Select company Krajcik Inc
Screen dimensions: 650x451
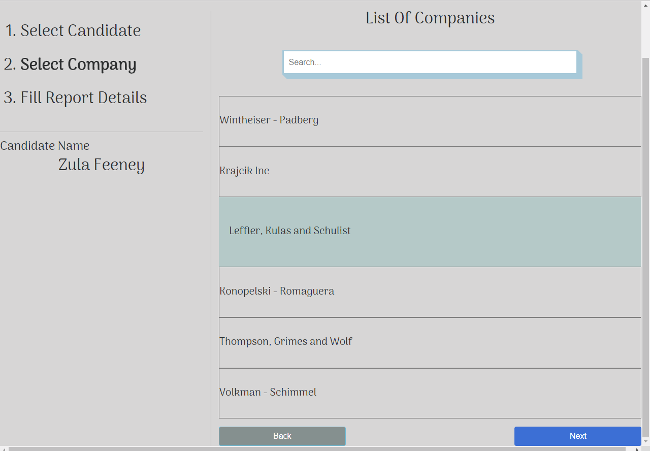coord(430,171)
